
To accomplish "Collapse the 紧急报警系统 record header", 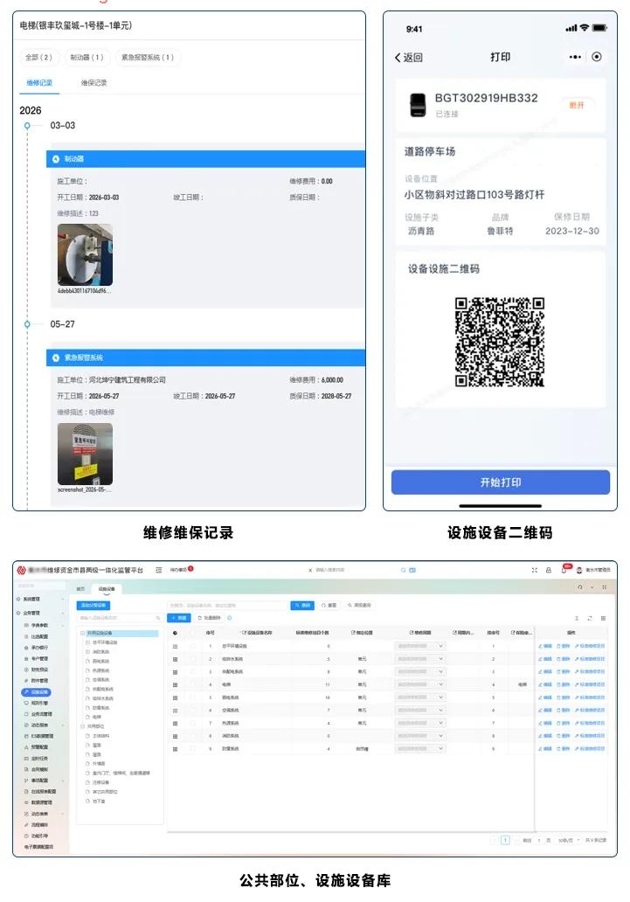I will click(205, 357).
